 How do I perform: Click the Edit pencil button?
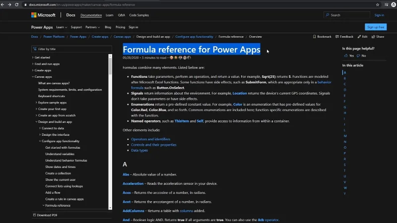pos(363,37)
